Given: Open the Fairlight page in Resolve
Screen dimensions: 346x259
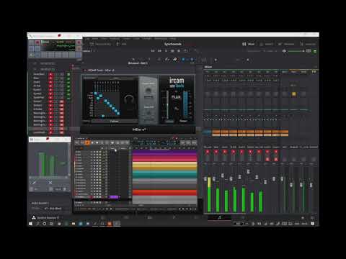Looking at the screenshot, I should [x=219, y=217].
